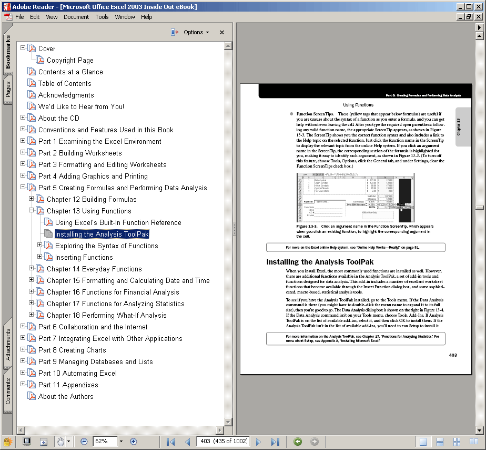Image resolution: width=486 pixels, height=450 pixels.
Task: Open the Help menu
Action: [147, 17]
